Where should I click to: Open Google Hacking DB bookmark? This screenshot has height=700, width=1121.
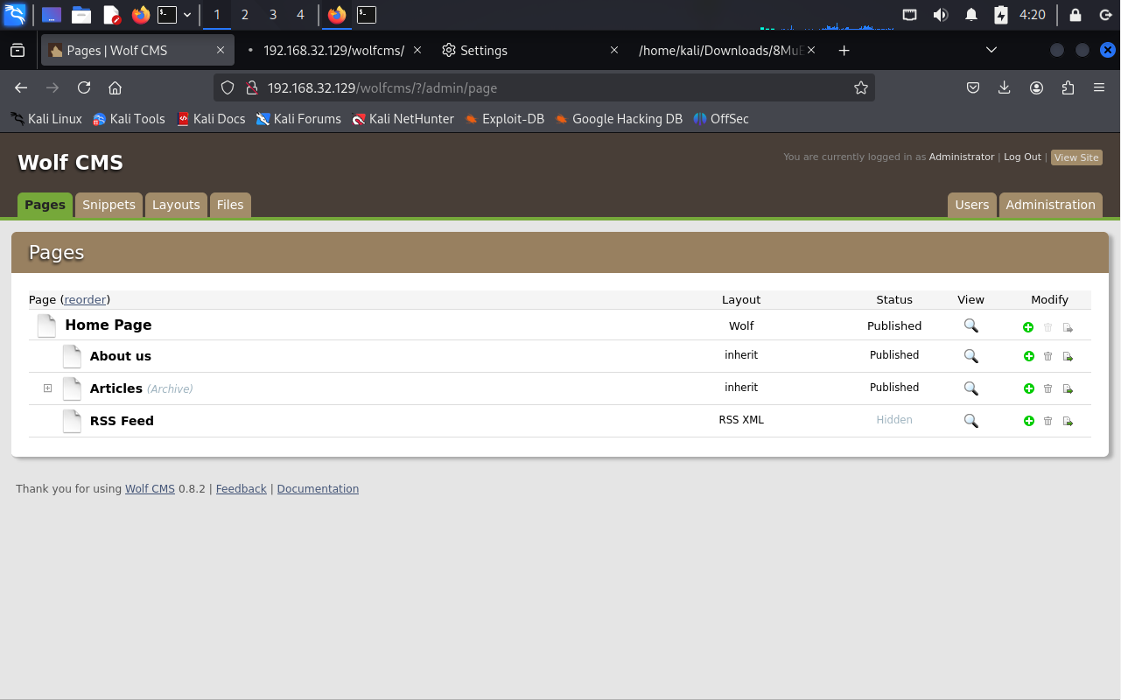click(618, 119)
